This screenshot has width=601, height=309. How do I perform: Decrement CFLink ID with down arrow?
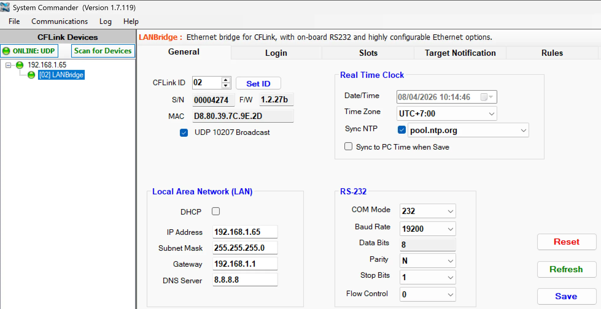pos(226,86)
